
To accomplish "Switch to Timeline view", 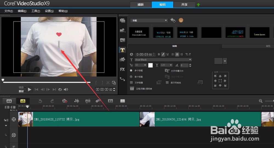I will [23, 101].
